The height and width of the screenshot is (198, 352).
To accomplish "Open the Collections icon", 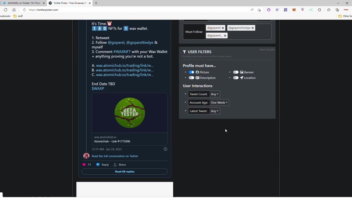I will (337, 10).
